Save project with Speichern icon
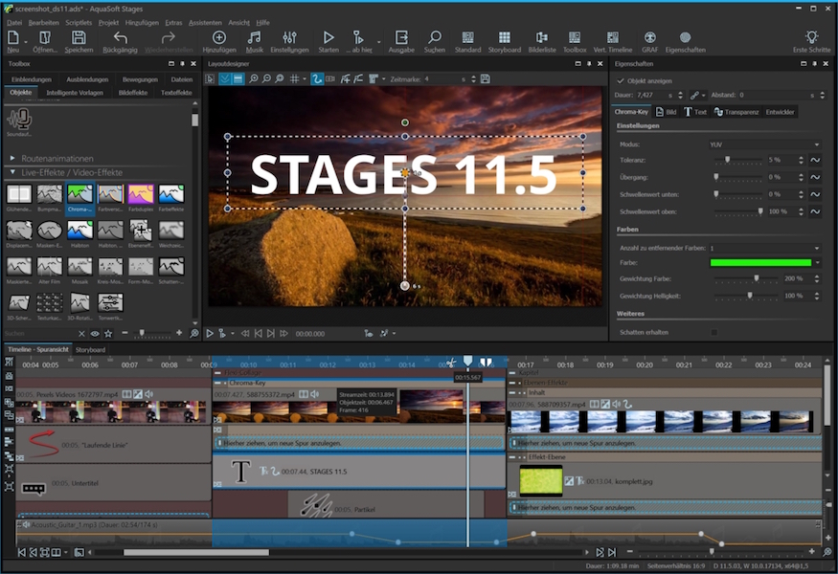The width and height of the screenshot is (838, 574). pos(79,37)
